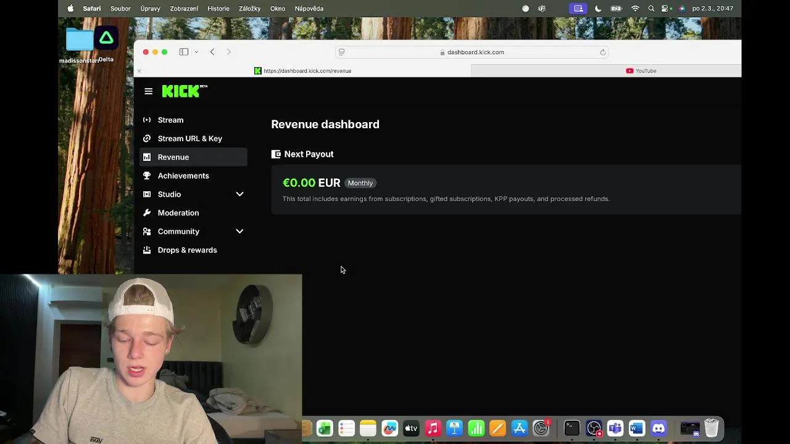Open Excel from the Dock
Viewport: 790px width, 444px height.
pyautogui.click(x=325, y=428)
